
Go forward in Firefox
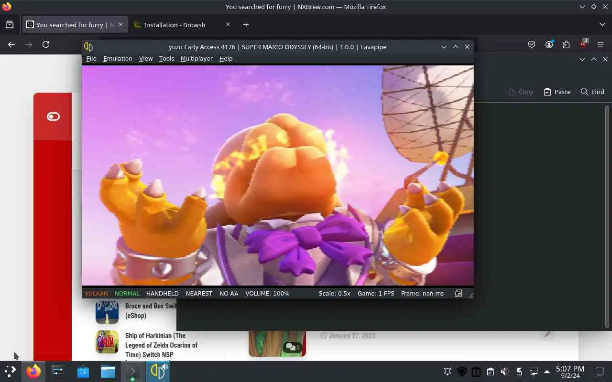pyautogui.click(x=29, y=44)
